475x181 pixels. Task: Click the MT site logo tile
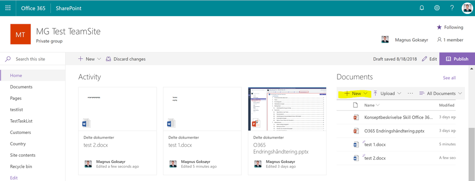click(x=20, y=34)
